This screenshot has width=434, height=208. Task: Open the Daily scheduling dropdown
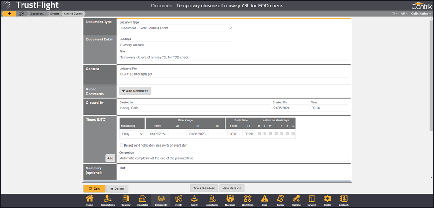click(132, 134)
